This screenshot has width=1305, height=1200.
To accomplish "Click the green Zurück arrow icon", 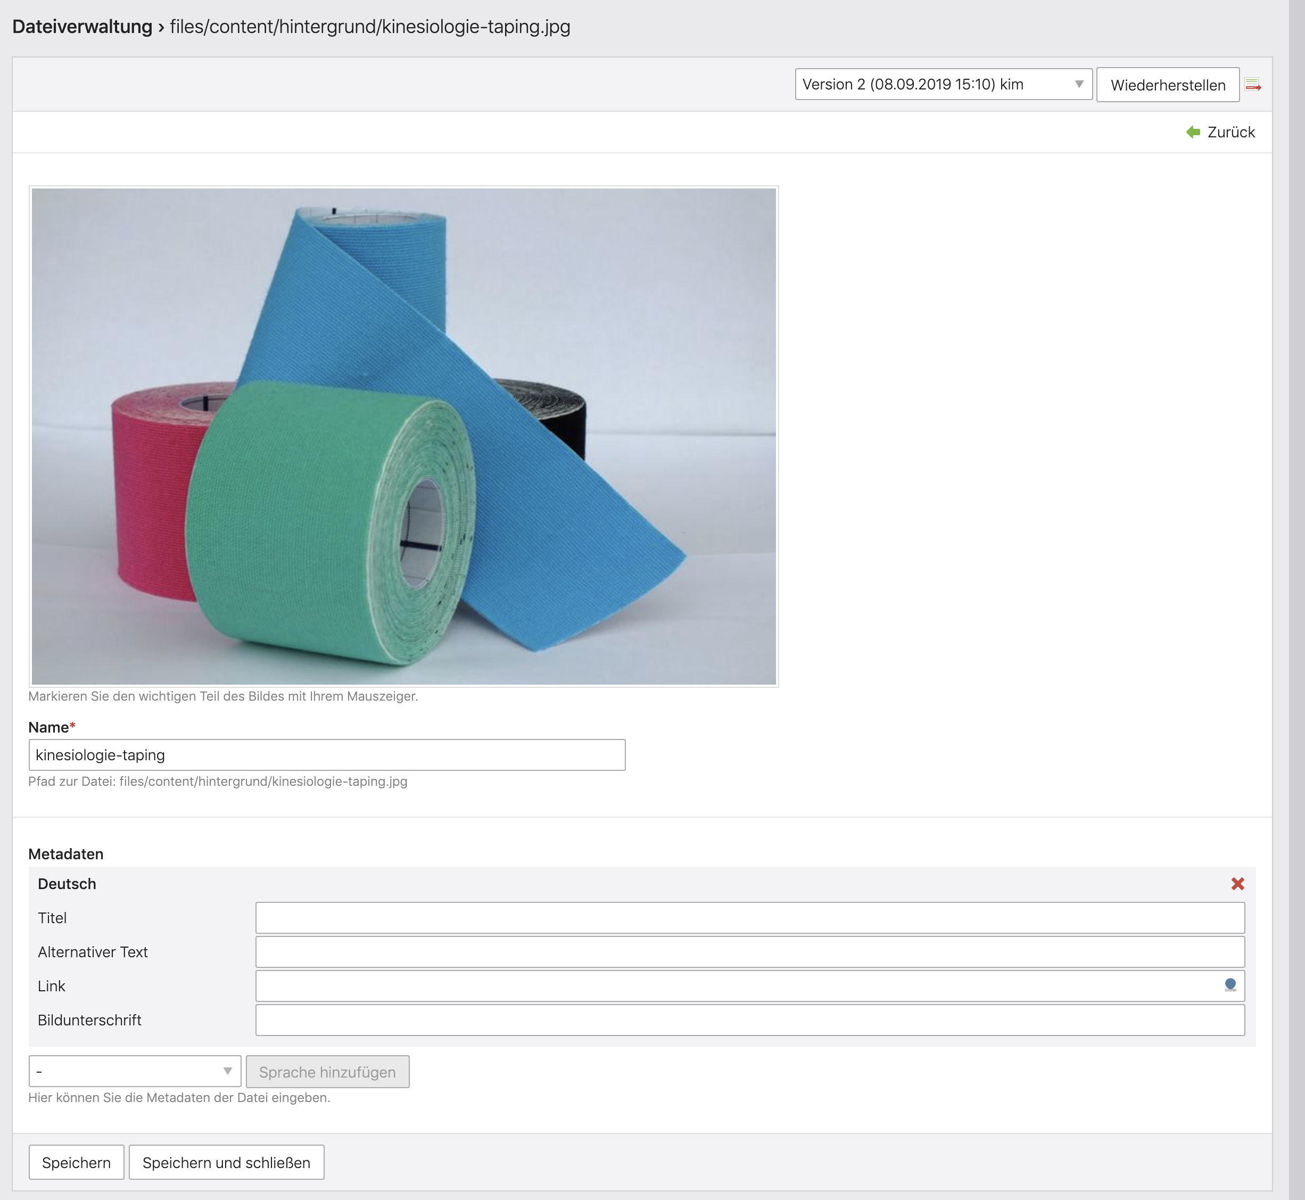I will (x=1193, y=132).
